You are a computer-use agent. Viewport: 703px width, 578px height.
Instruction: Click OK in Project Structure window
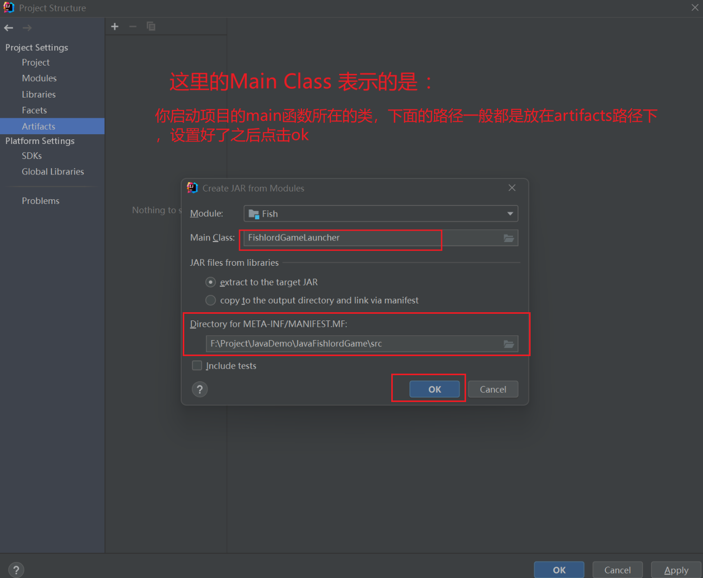click(x=559, y=570)
